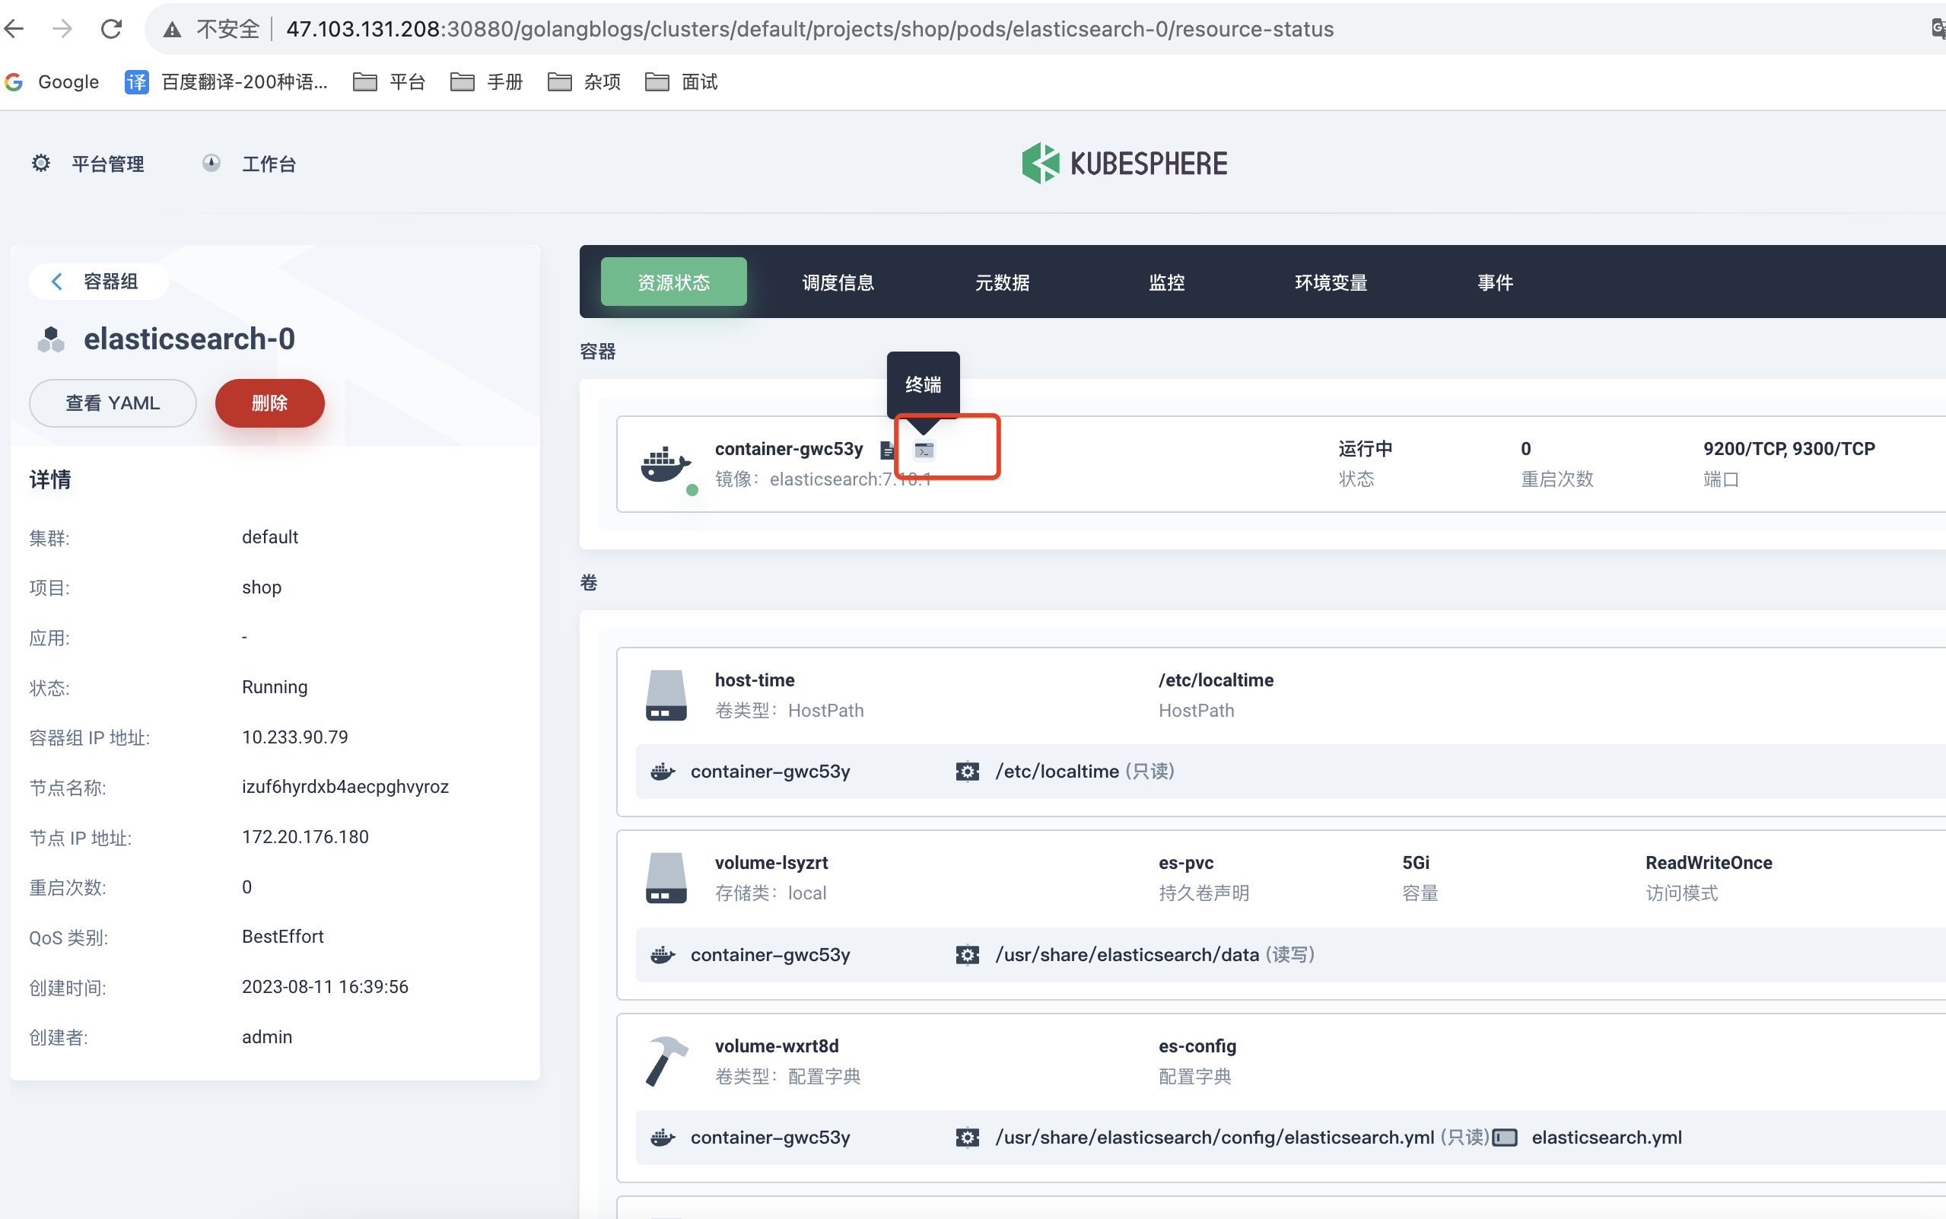Toggle the 元数据 tab view
This screenshot has width=1946, height=1219.
(1004, 279)
